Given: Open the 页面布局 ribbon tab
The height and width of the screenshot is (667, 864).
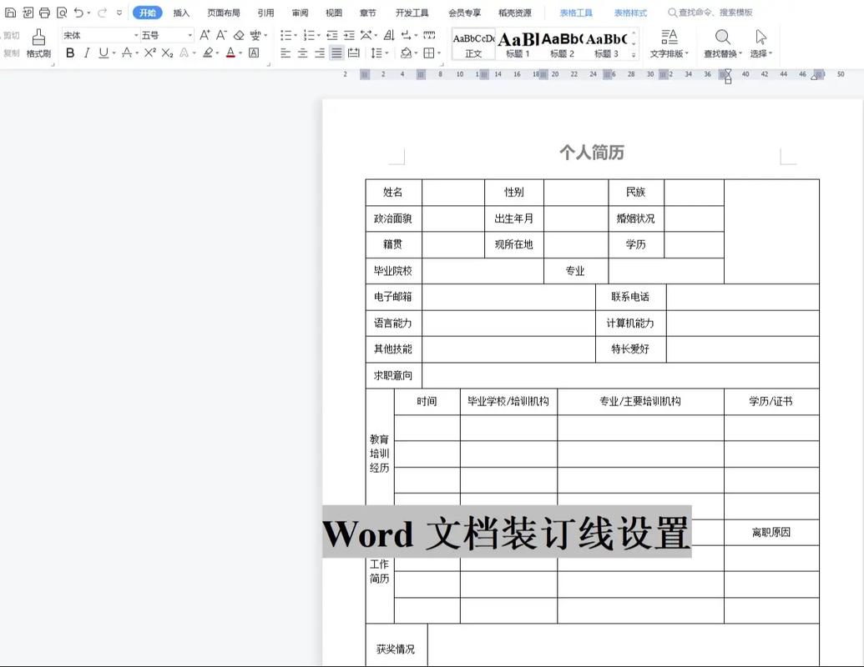Looking at the screenshot, I should click(222, 13).
